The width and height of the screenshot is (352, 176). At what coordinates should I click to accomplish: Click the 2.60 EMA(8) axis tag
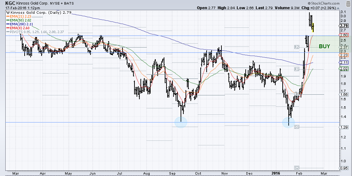point(344,35)
